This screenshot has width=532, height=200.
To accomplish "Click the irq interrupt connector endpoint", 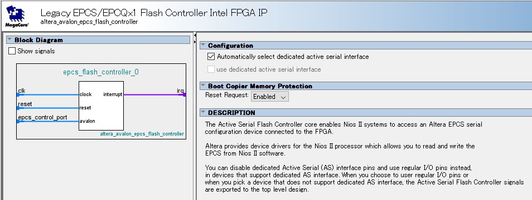I will coord(184,95).
